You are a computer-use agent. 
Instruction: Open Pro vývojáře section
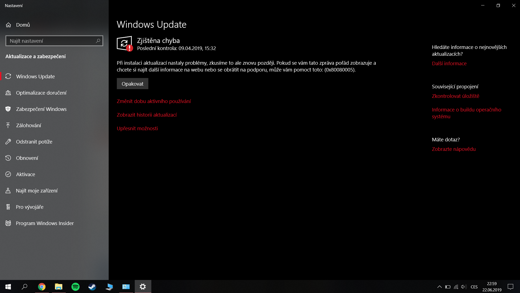(x=54, y=207)
